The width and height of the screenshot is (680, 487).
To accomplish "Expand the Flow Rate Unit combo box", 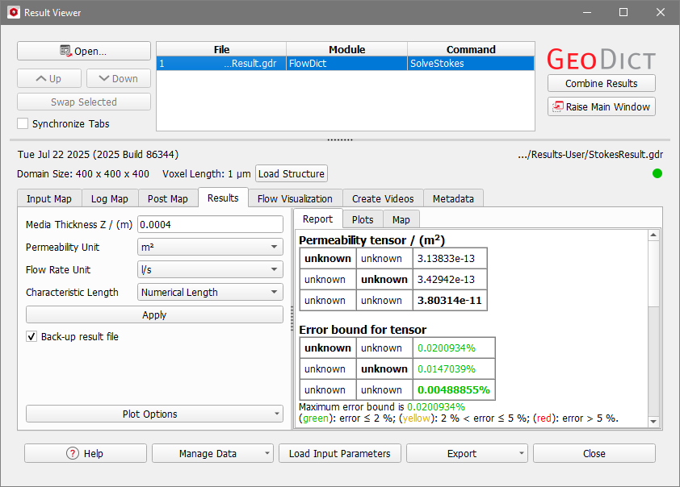I will pyautogui.click(x=210, y=270).
